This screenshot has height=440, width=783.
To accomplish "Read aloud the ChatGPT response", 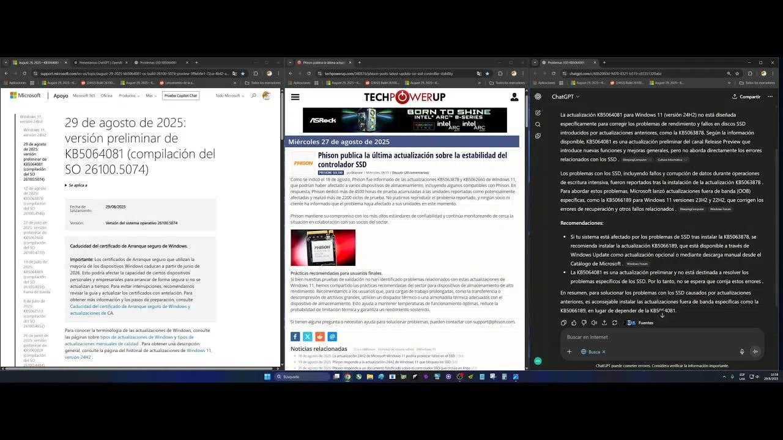I will click(x=594, y=323).
